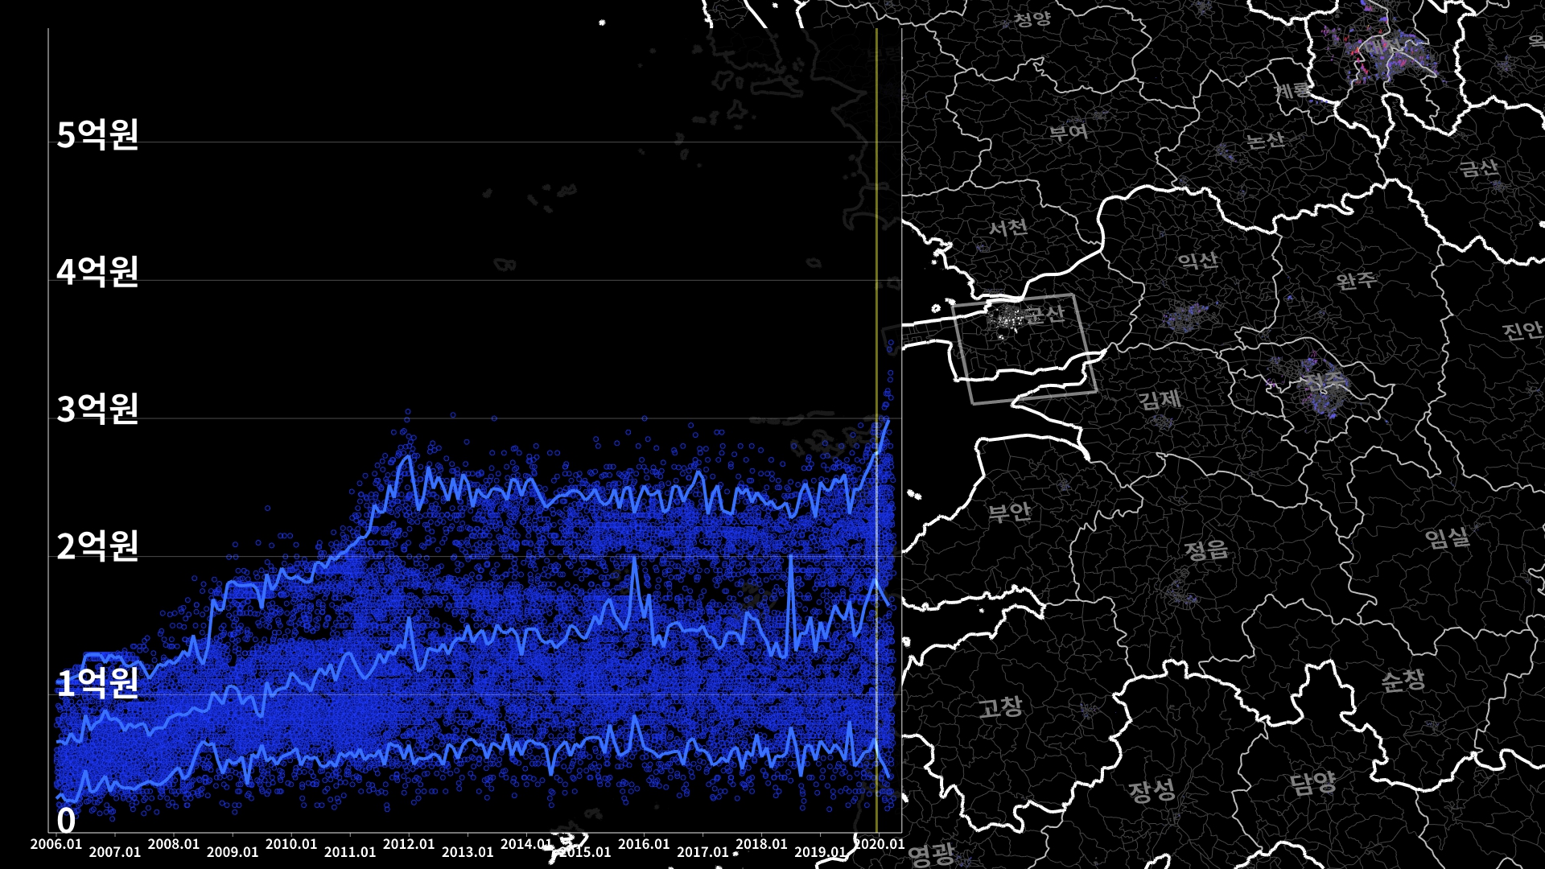Click the 논산 region label on map
Image resolution: width=1545 pixels, height=869 pixels.
(x=1265, y=140)
